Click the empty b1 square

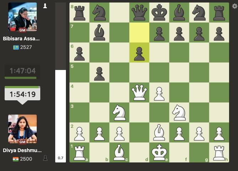tap(99, 152)
